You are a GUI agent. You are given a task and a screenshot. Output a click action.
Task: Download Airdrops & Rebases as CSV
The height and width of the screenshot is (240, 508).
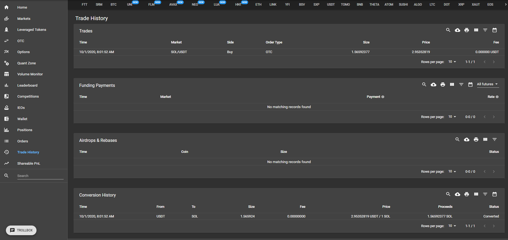(x=467, y=139)
